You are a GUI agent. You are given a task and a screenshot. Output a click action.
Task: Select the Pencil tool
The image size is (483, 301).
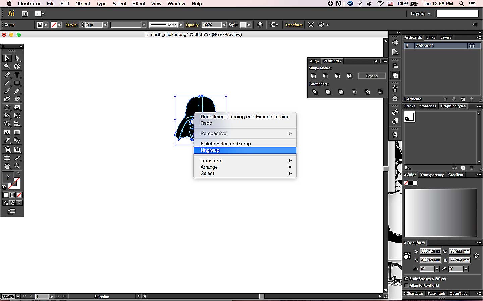click(x=17, y=91)
